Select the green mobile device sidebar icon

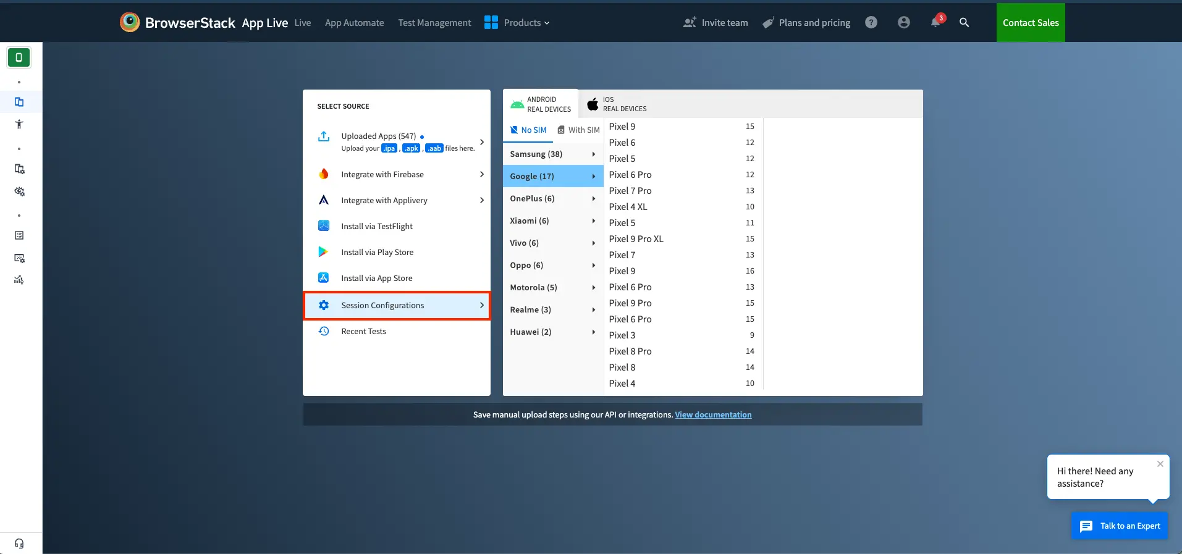point(19,57)
